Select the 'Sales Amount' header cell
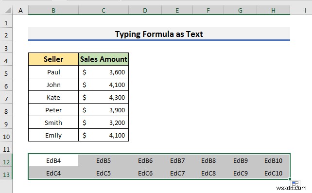The height and width of the screenshot is (193, 312). (x=104, y=59)
